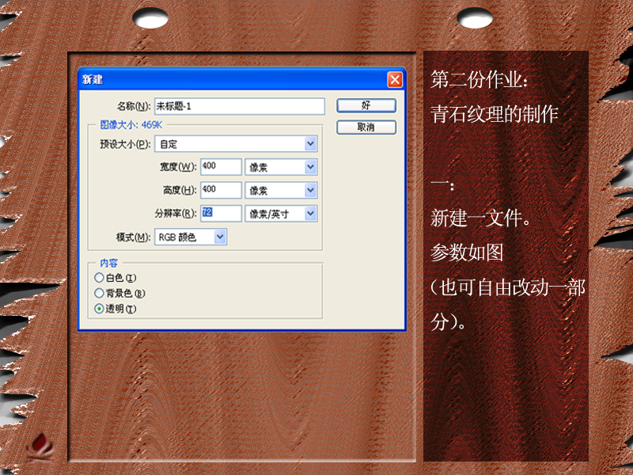This screenshot has height=475, width=633.
Task: Click the 分辨率 resolution value field
Action: (x=221, y=213)
